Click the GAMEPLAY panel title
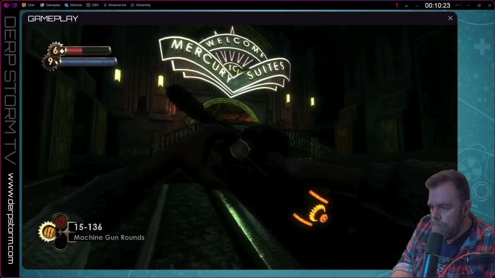495x278 pixels. 53,19
